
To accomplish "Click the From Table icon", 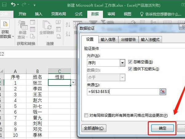I will coord(33,29).
